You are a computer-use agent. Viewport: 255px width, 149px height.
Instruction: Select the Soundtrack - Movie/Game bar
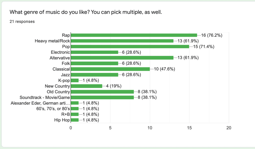102,97
